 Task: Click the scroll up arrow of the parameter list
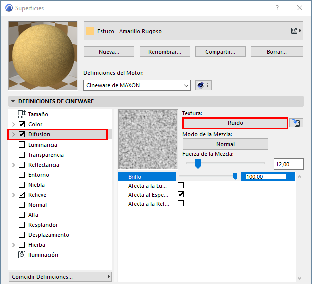[300, 177]
